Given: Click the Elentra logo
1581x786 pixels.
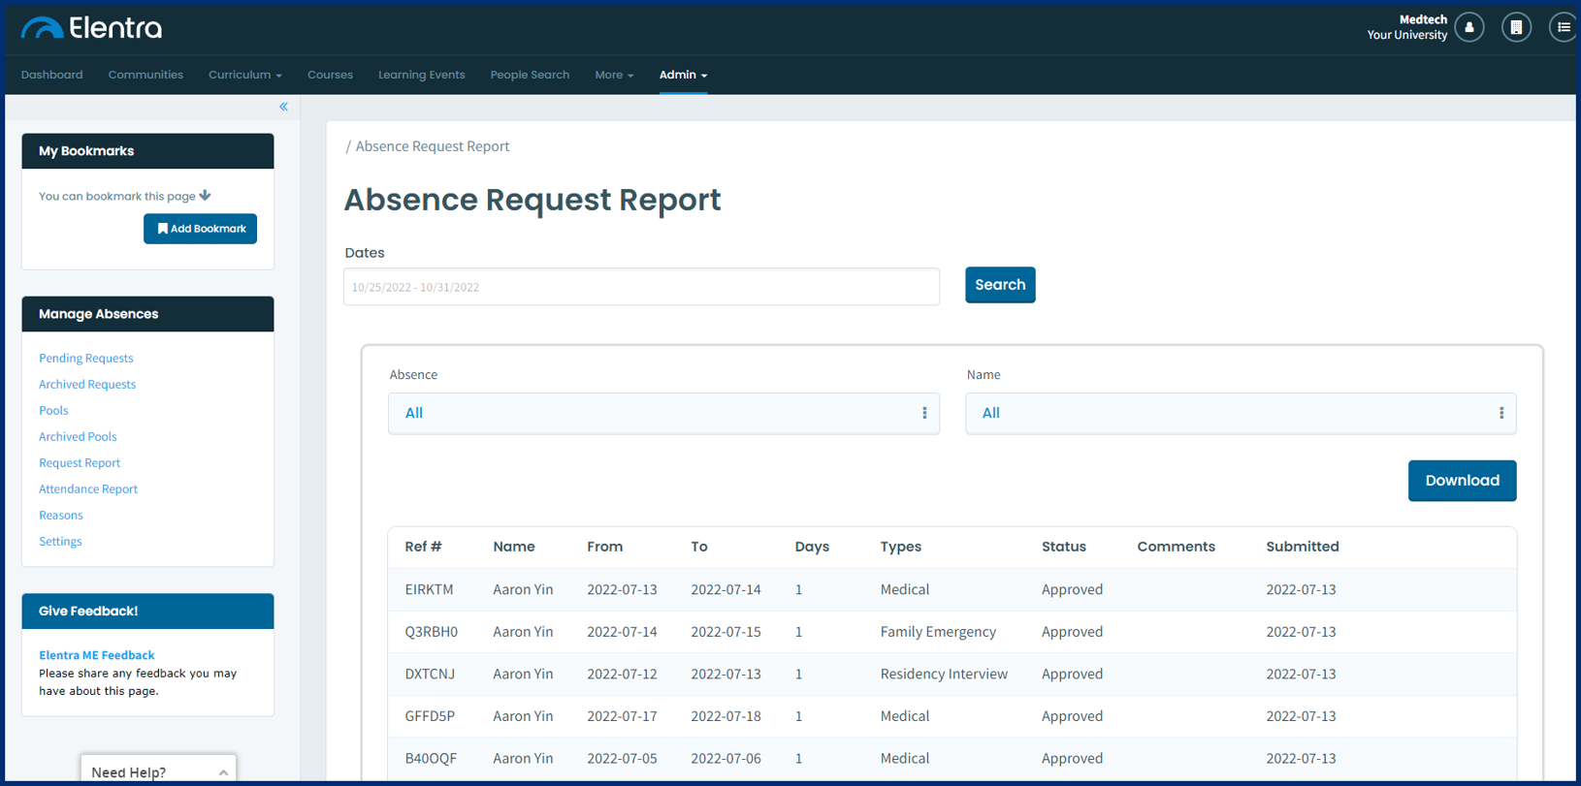Looking at the screenshot, I should [x=92, y=28].
